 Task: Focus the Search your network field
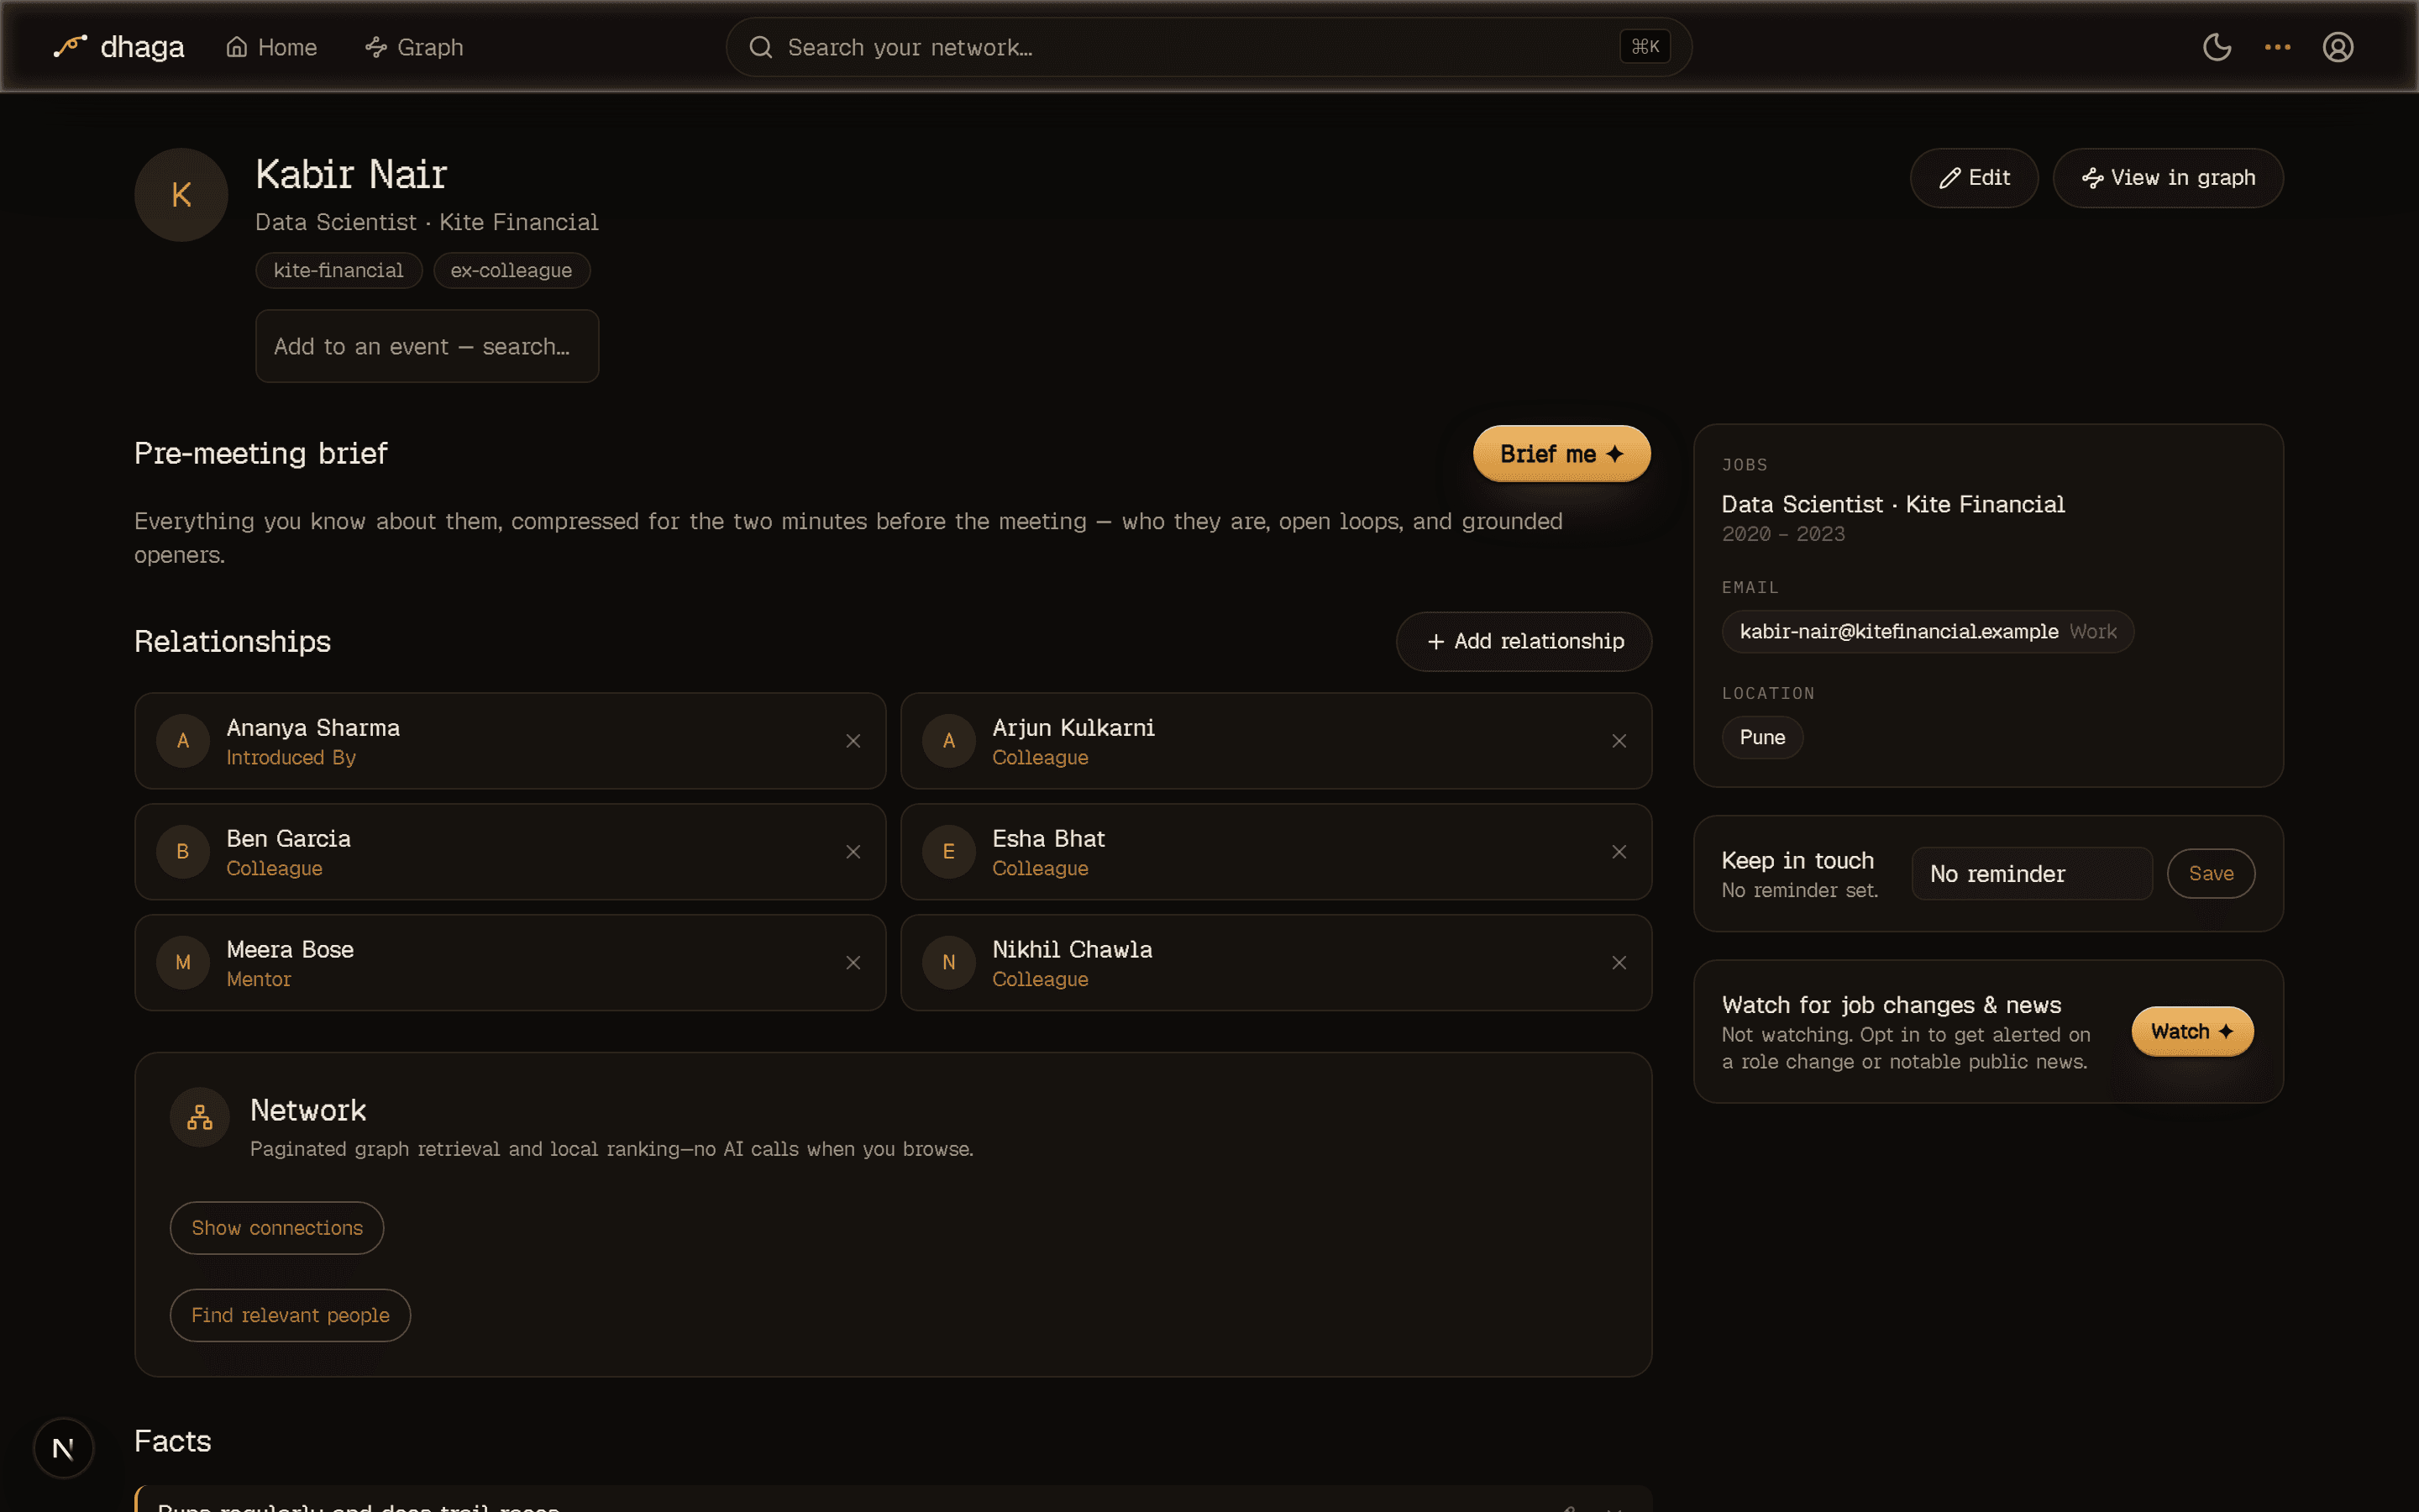pos(1209,47)
